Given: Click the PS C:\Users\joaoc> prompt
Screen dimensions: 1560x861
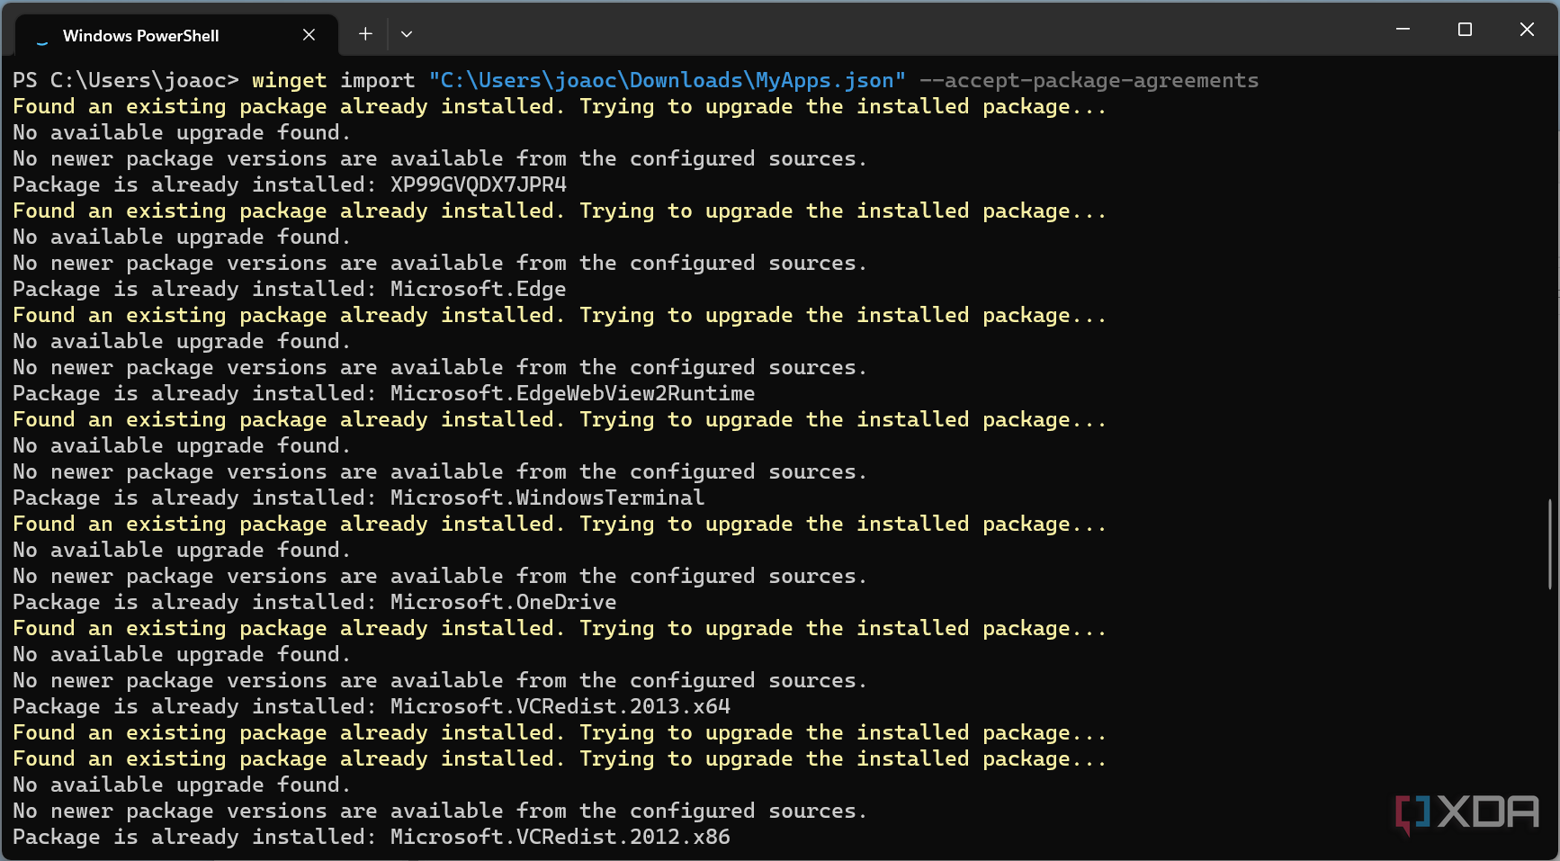Looking at the screenshot, I should click(126, 80).
